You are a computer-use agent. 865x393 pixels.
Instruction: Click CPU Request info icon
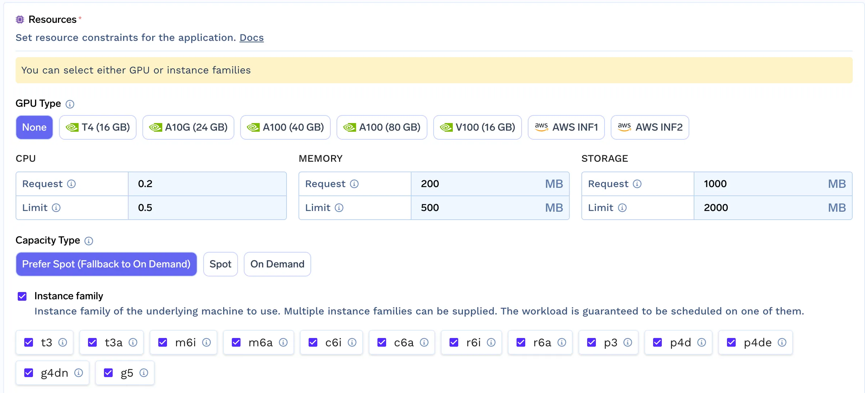click(x=71, y=184)
